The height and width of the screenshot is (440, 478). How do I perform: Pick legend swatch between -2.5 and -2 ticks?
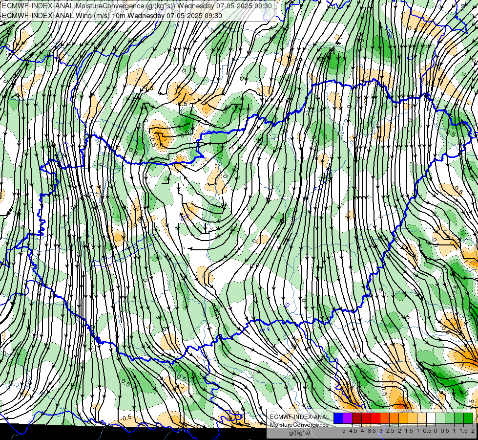[394, 418]
